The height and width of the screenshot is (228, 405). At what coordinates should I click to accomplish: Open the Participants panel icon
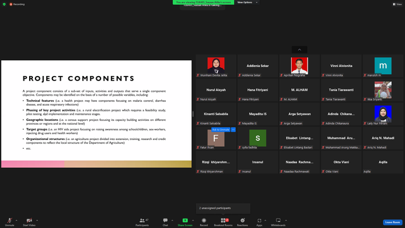pos(142,220)
